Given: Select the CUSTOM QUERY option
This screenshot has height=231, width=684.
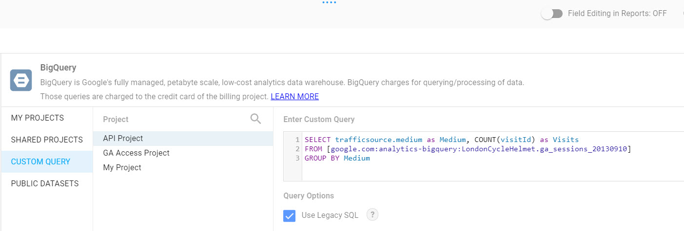Looking at the screenshot, I should tap(40, 162).
